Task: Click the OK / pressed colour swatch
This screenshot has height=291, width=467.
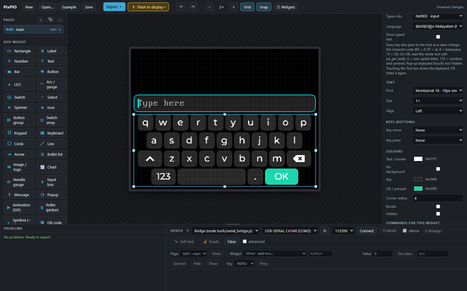Action: click(418, 189)
